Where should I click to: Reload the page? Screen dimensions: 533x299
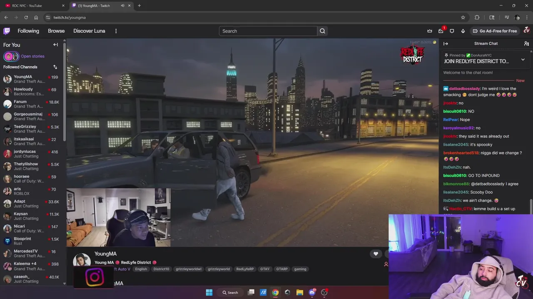tap(26, 17)
